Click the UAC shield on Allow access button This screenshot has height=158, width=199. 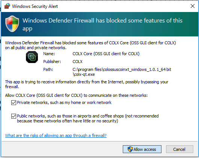[130, 149]
